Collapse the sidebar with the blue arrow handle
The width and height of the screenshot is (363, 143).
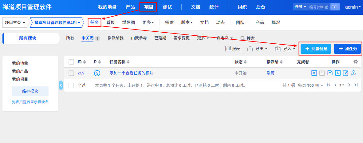[61, 85]
